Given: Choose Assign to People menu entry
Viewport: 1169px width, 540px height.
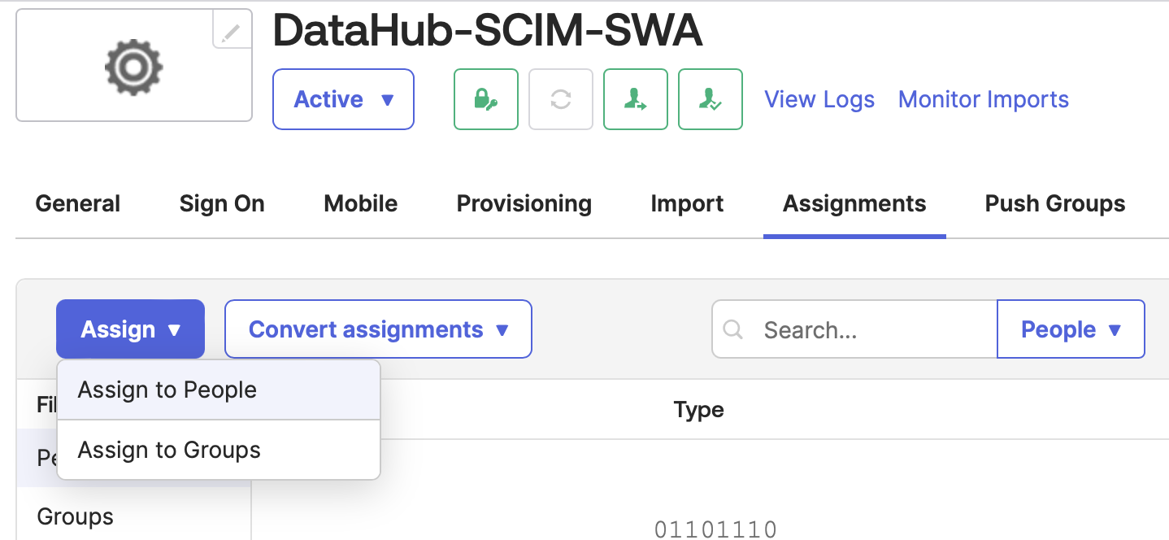Looking at the screenshot, I should tap(219, 390).
